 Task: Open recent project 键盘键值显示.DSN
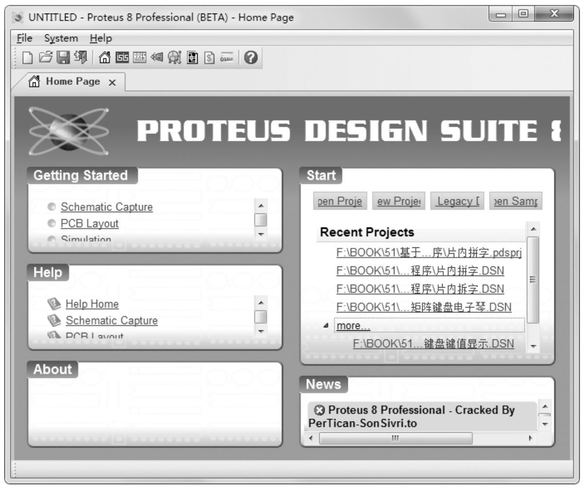(433, 344)
